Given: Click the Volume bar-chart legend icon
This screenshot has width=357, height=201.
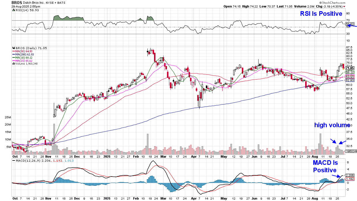Looking at the screenshot, I should [x=13, y=63].
